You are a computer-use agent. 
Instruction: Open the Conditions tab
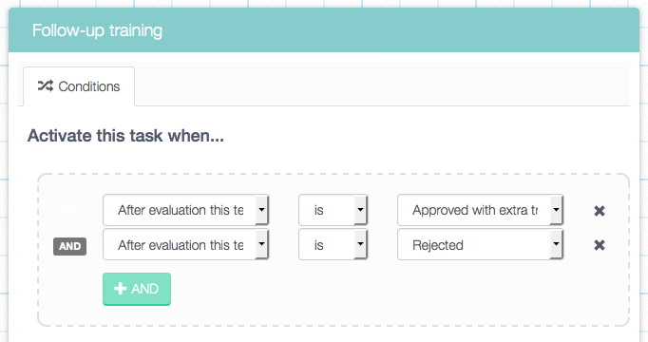(79, 86)
